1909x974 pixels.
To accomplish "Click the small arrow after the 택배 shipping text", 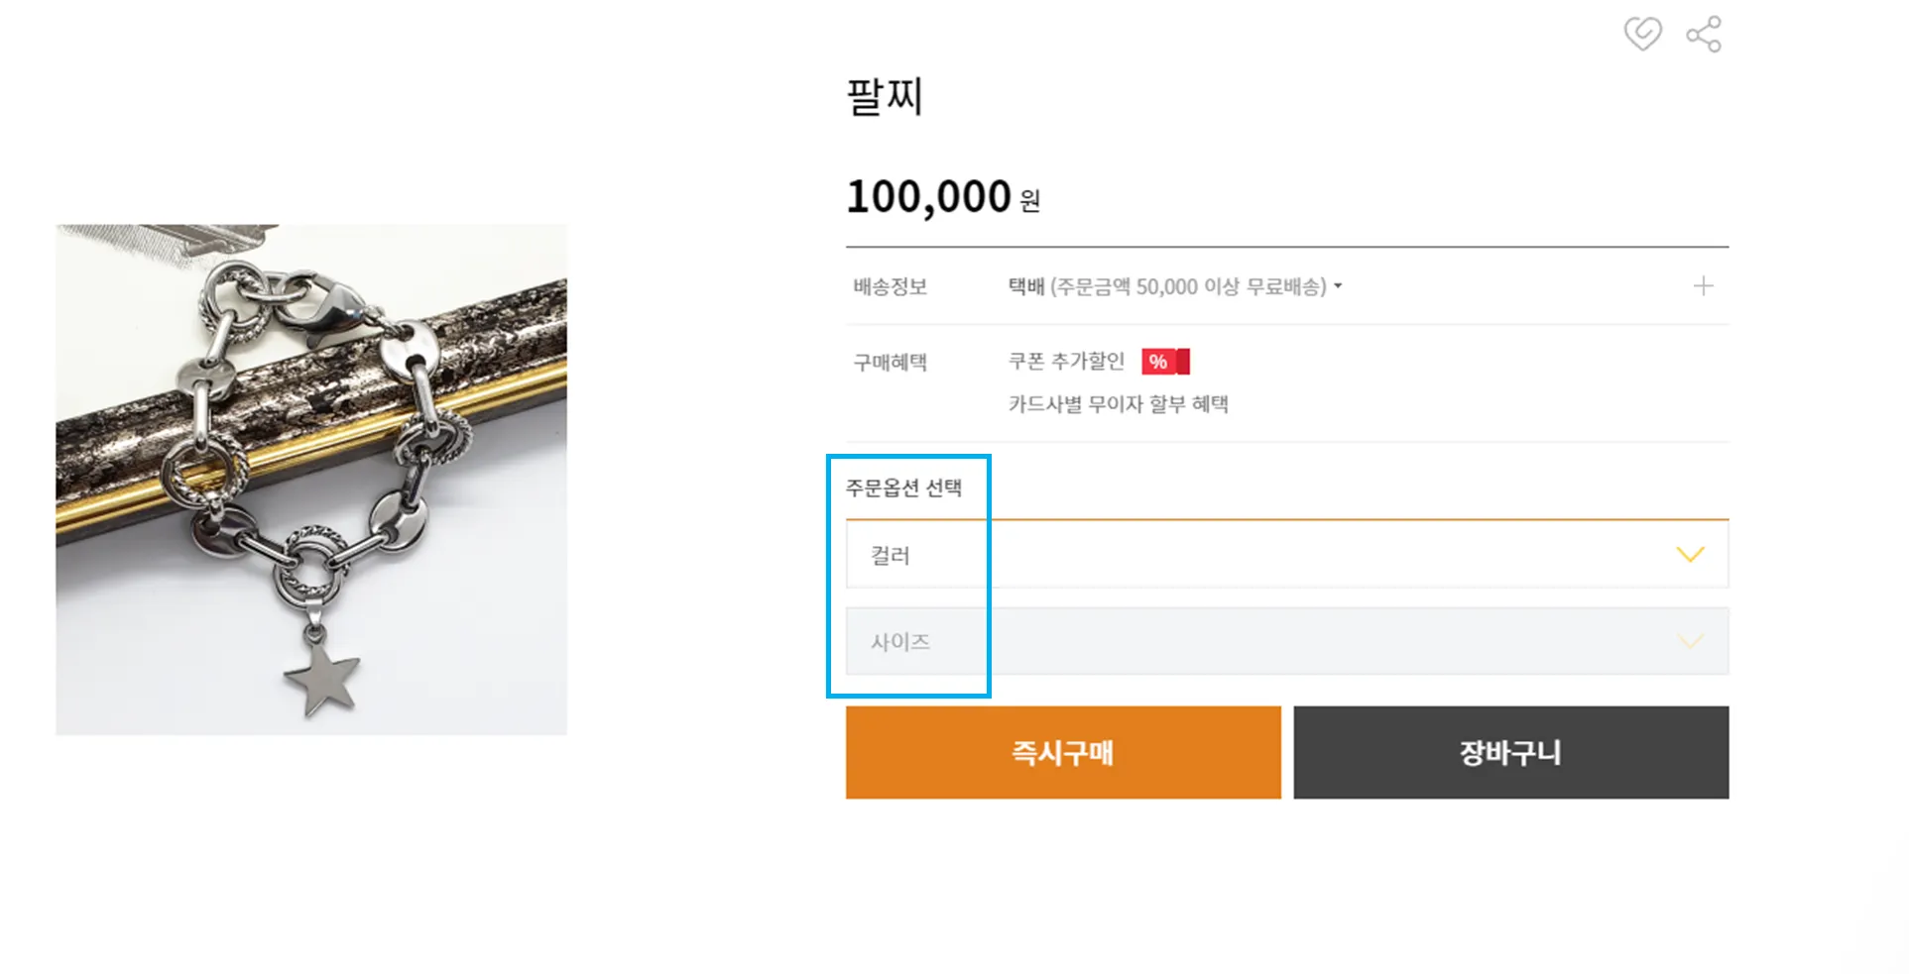I will click(x=1338, y=286).
